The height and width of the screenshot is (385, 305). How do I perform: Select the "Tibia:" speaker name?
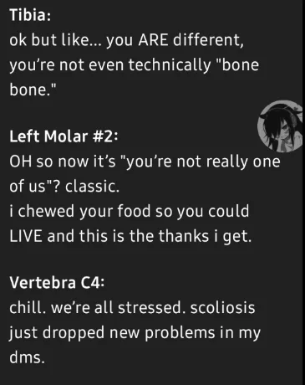click(x=30, y=15)
